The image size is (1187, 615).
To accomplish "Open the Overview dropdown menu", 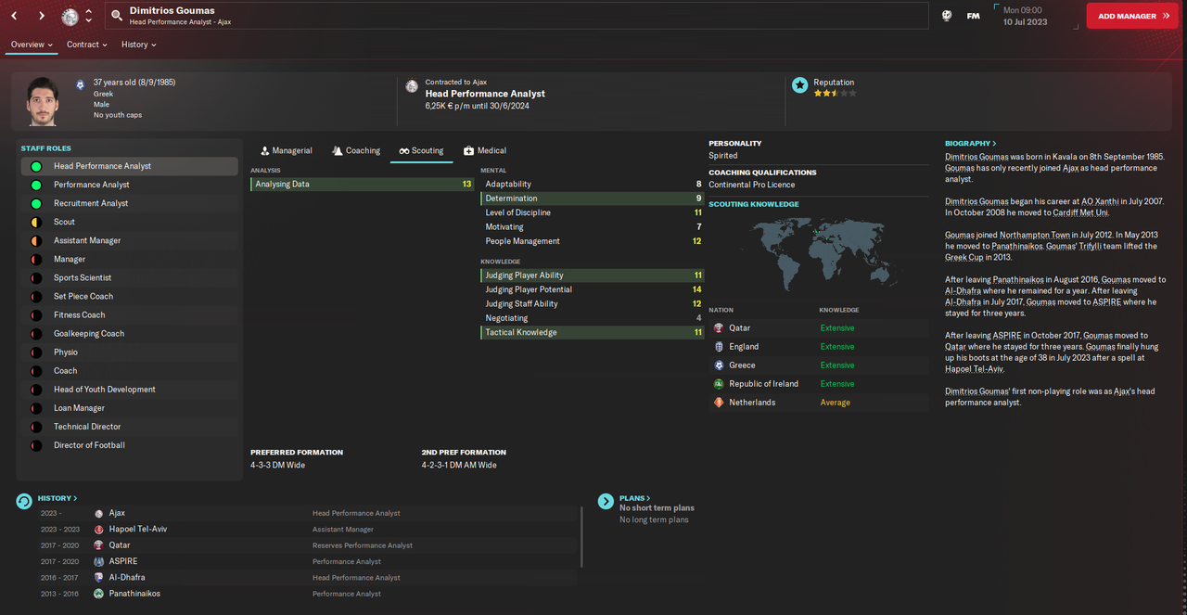I will point(32,45).
